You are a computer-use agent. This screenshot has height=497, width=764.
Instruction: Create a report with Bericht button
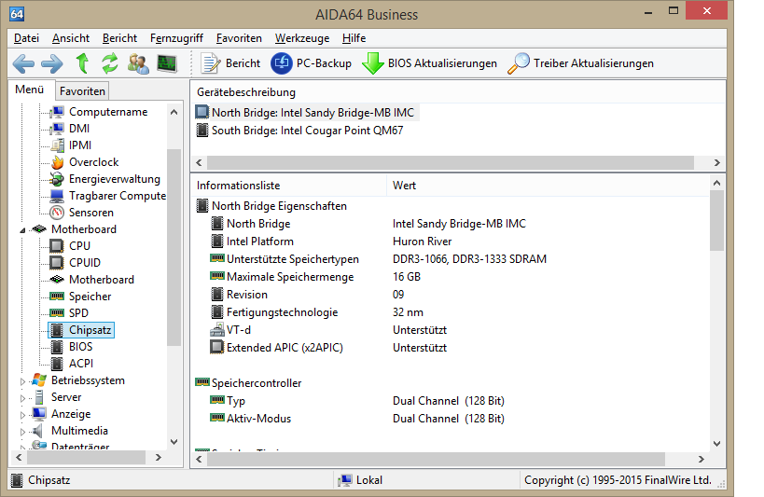click(x=231, y=63)
